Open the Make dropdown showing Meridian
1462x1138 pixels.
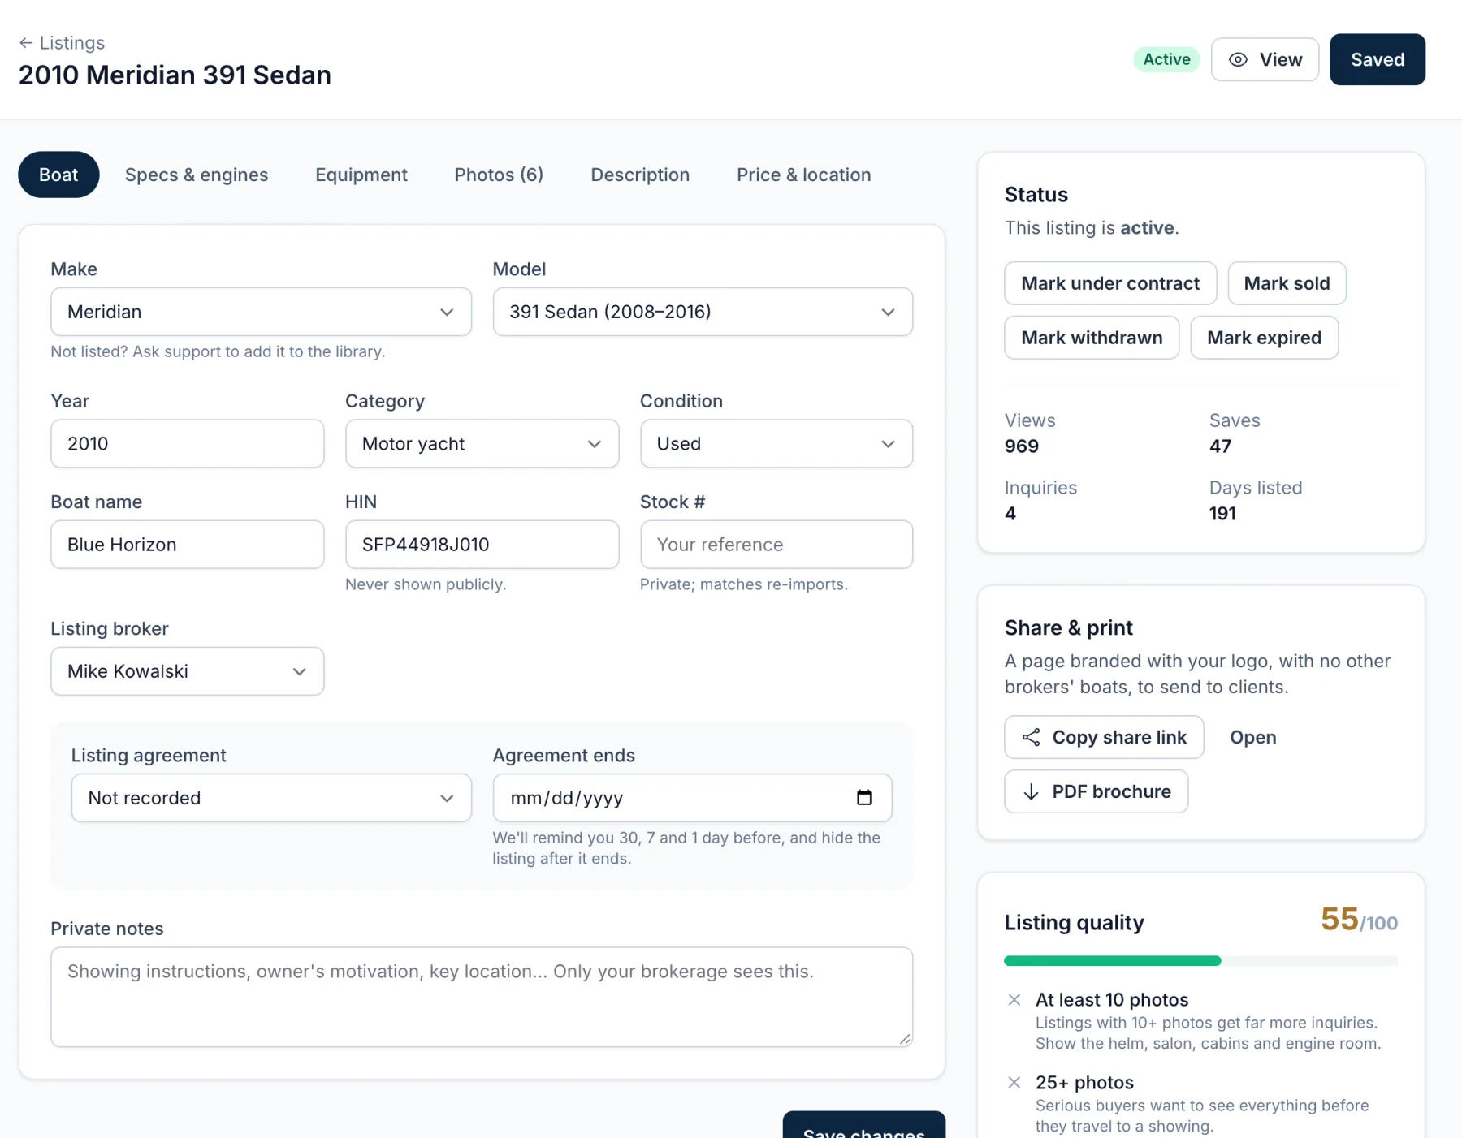point(261,312)
